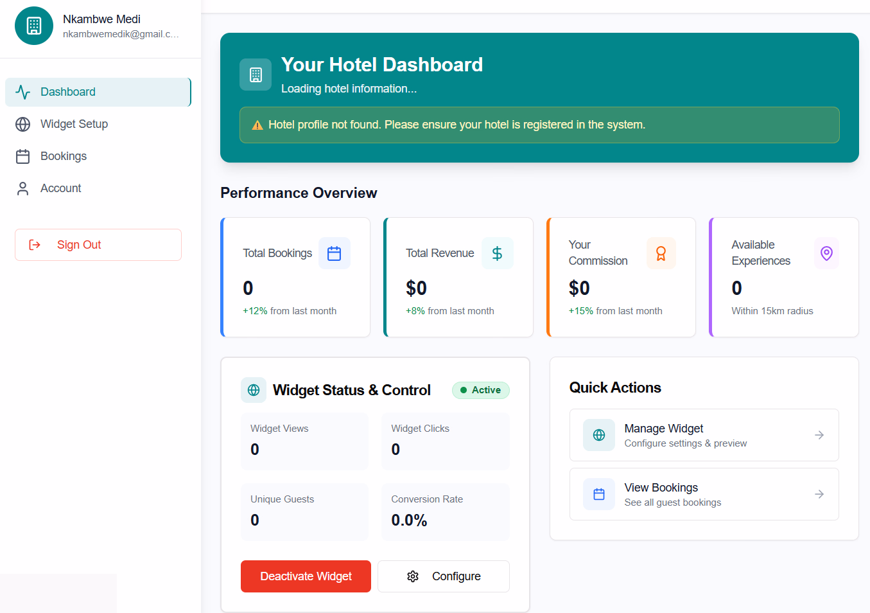The height and width of the screenshot is (613, 870).
Task: Click the location pin on Available Experiences card
Action: point(826,253)
